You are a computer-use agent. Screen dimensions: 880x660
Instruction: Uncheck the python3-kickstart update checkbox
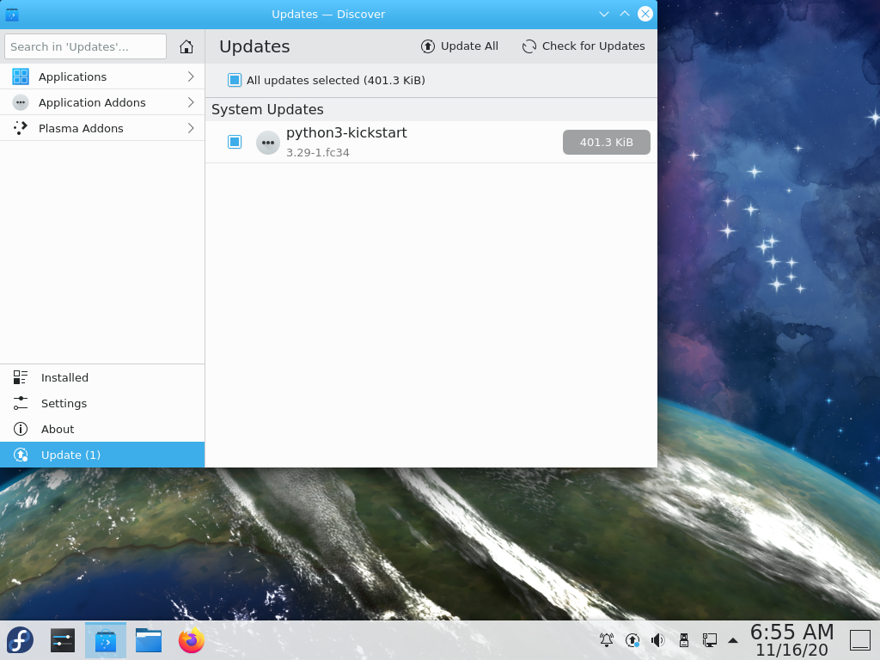235,142
